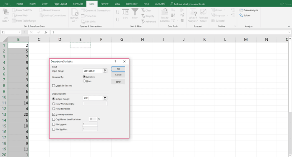292x157 pixels.
Task: Click the dialog help question mark
Action: pyautogui.click(x=115, y=61)
